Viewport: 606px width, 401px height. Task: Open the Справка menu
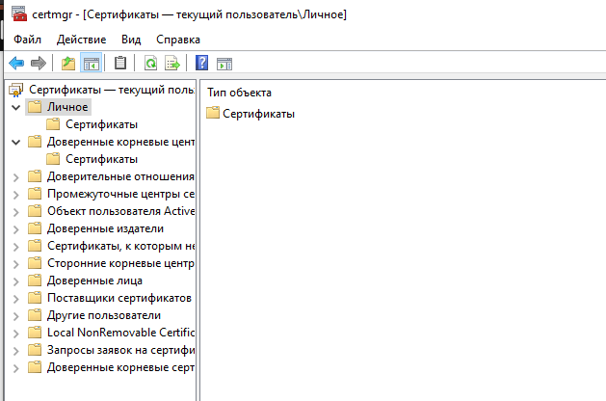[x=178, y=40]
